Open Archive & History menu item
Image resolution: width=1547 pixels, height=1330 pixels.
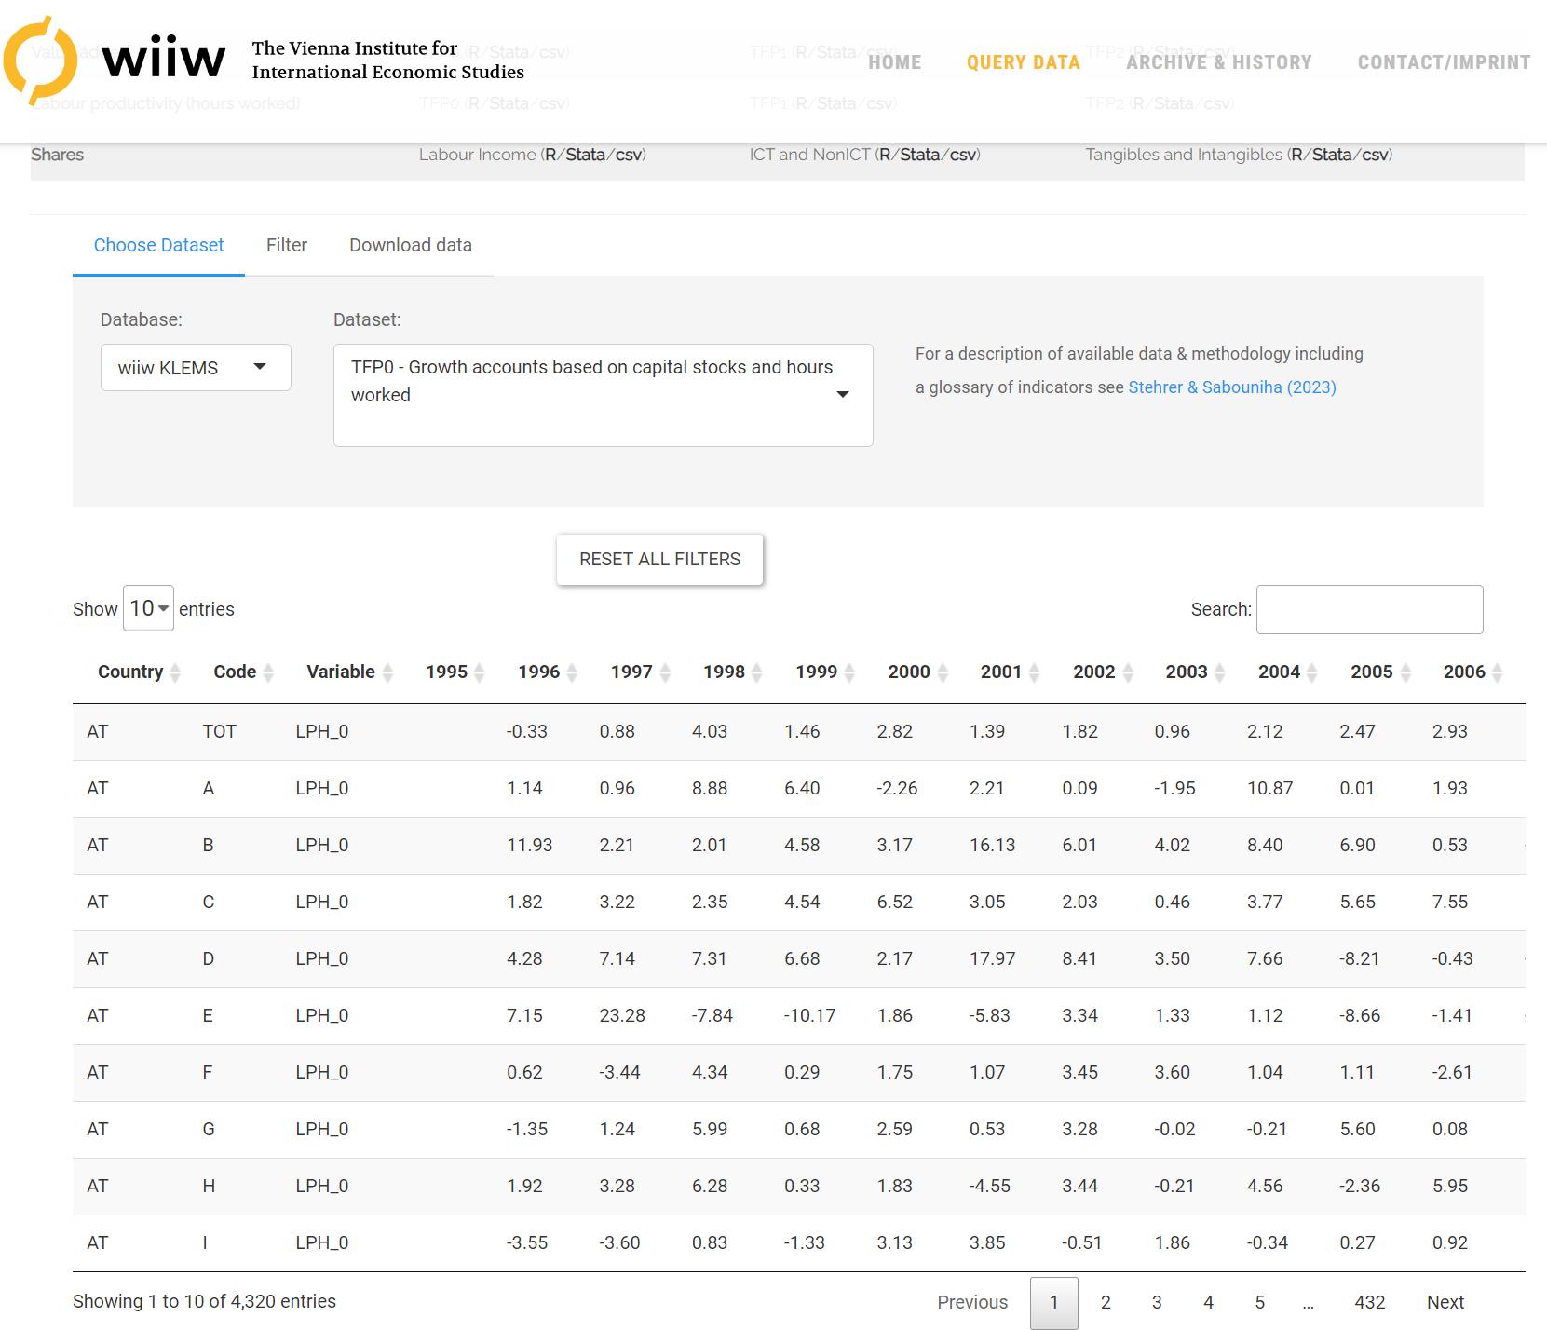[1218, 62]
